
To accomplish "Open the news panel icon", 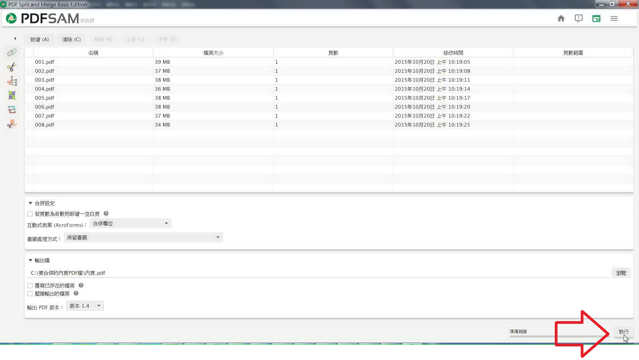I will [x=596, y=19].
